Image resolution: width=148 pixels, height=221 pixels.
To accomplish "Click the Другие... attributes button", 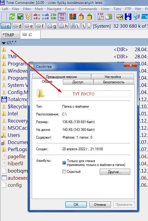I will click(115, 172).
